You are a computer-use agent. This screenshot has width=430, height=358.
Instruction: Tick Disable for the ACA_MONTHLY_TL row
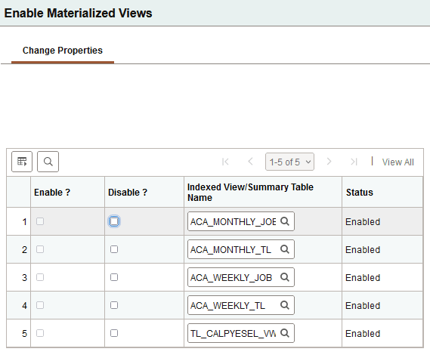tap(114, 249)
